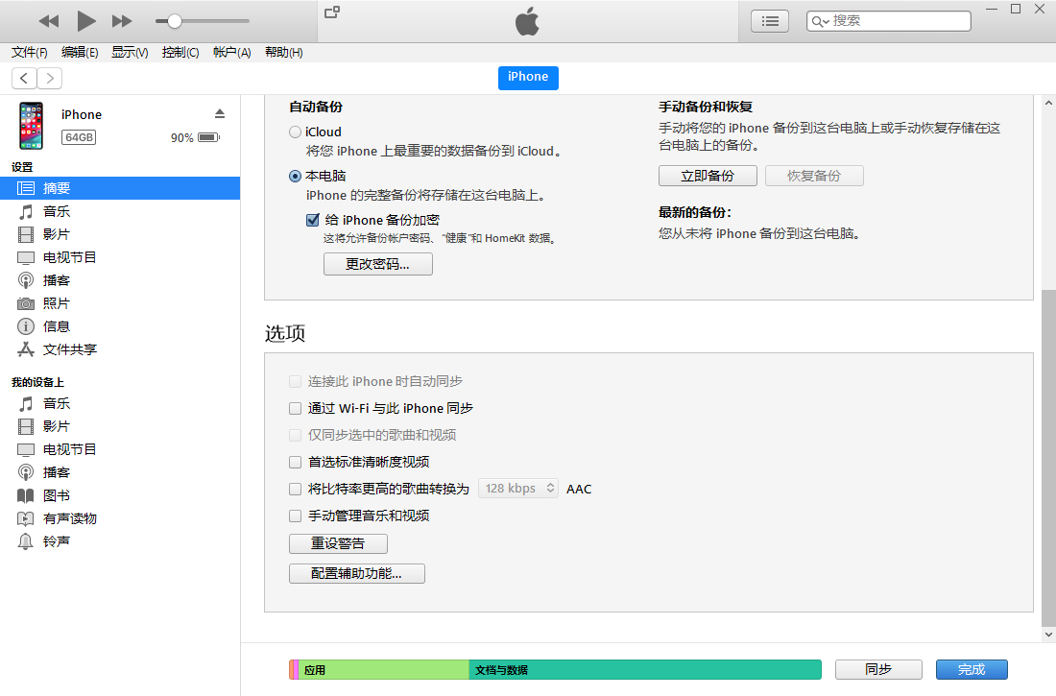The image size is (1056, 696).
Task: Open Photos (照片) in the settings sidebar
Action: tap(57, 303)
